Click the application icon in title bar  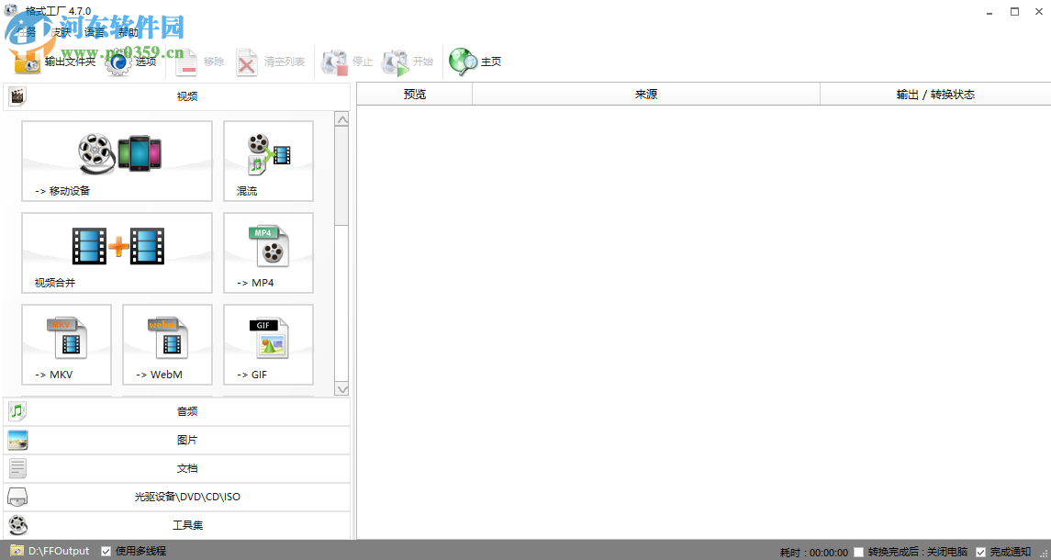point(11,11)
